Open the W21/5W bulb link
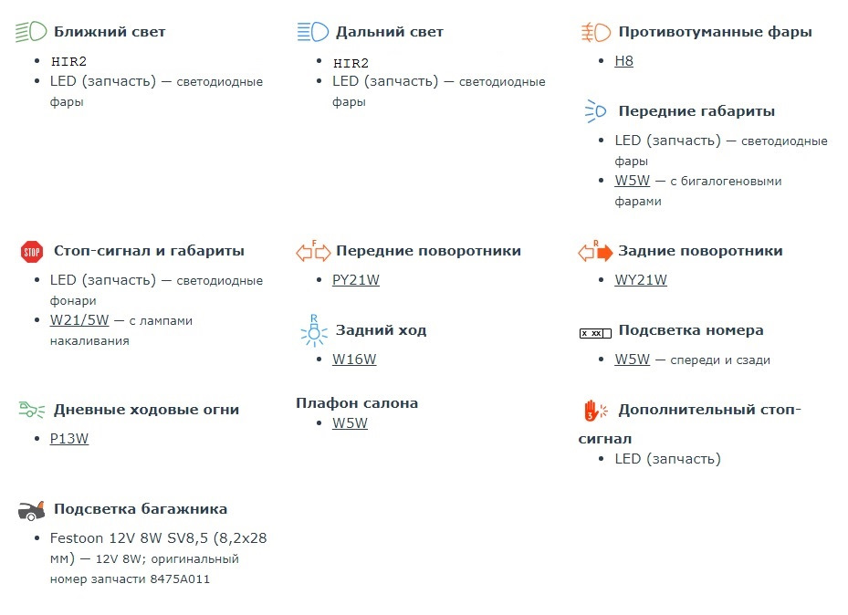The width and height of the screenshot is (848, 615). tap(79, 320)
